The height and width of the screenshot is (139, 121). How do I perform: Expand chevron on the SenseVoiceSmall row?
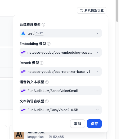(97, 91)
